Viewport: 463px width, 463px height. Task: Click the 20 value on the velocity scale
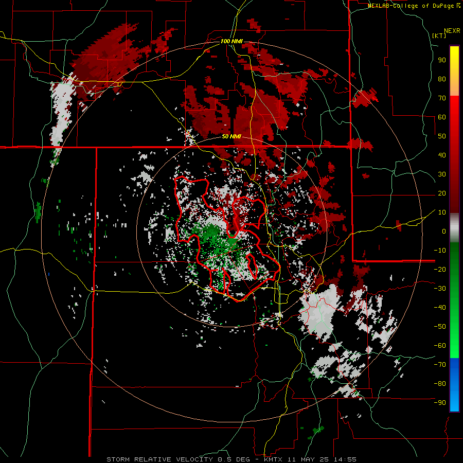pyautogui.click(x=442, y=193)
